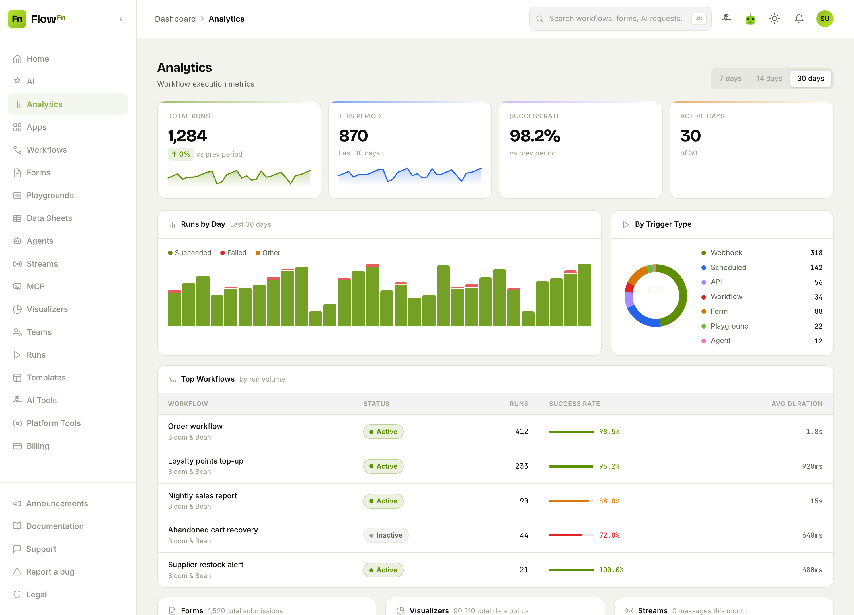Open the Billing card icon
This screenshot has width=854, height=615.
click(x=17, y=446)
